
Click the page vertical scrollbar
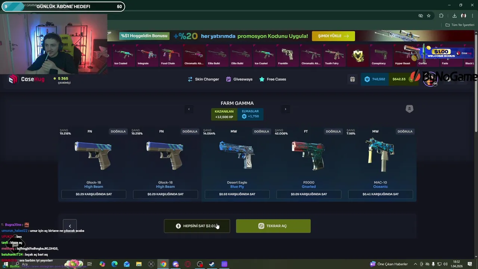pyautogui.click(x=476, y=82)
